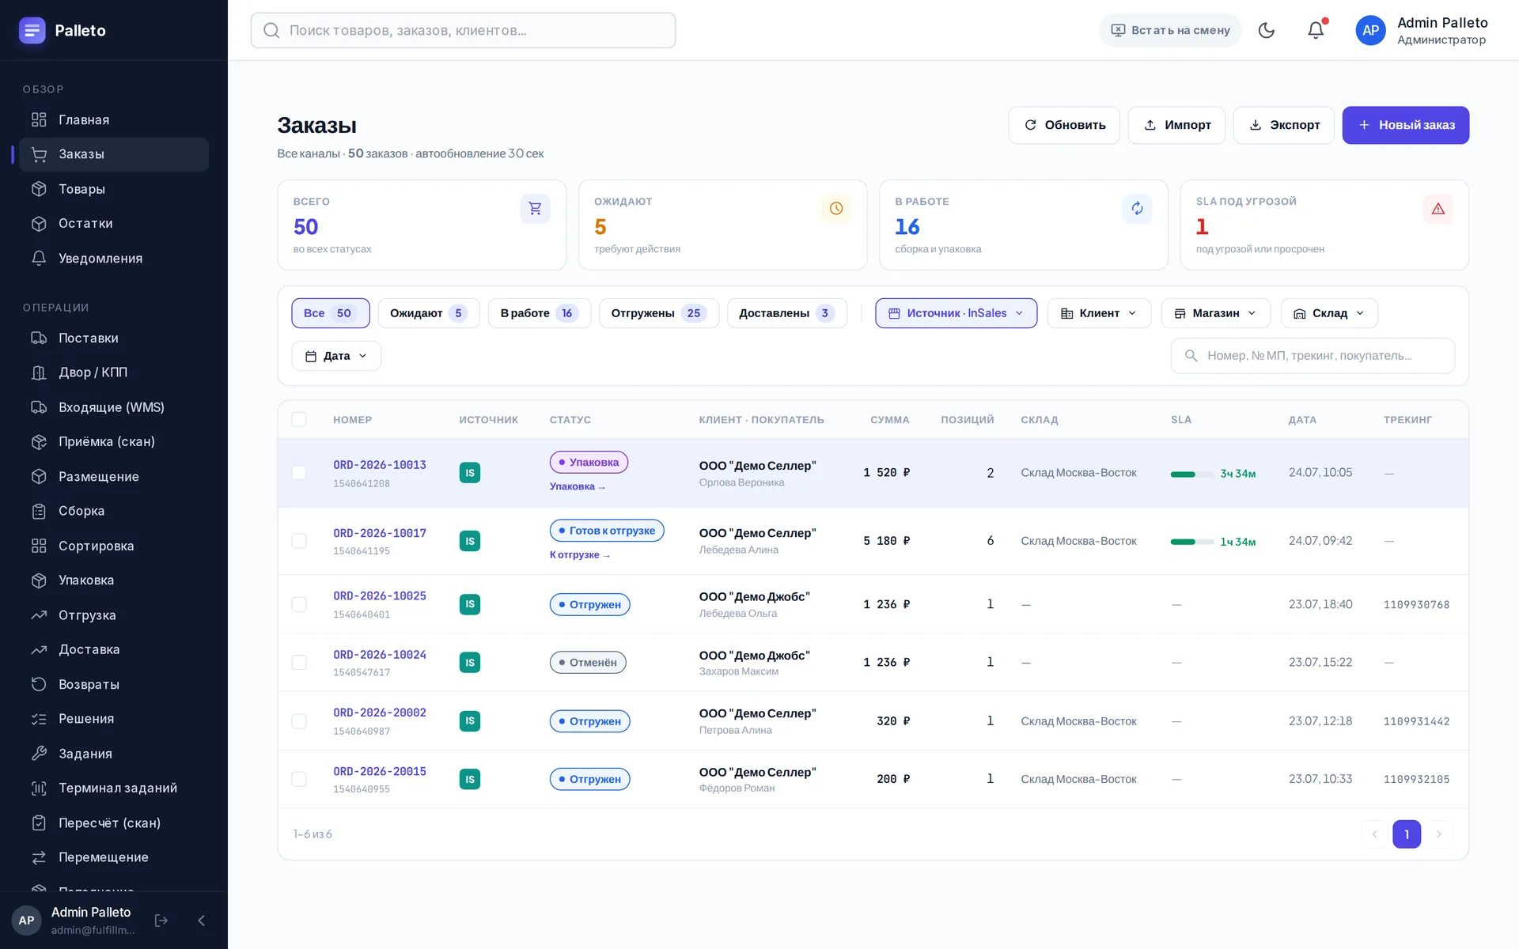Toggle dark mode moon icon

(1266, 30)
